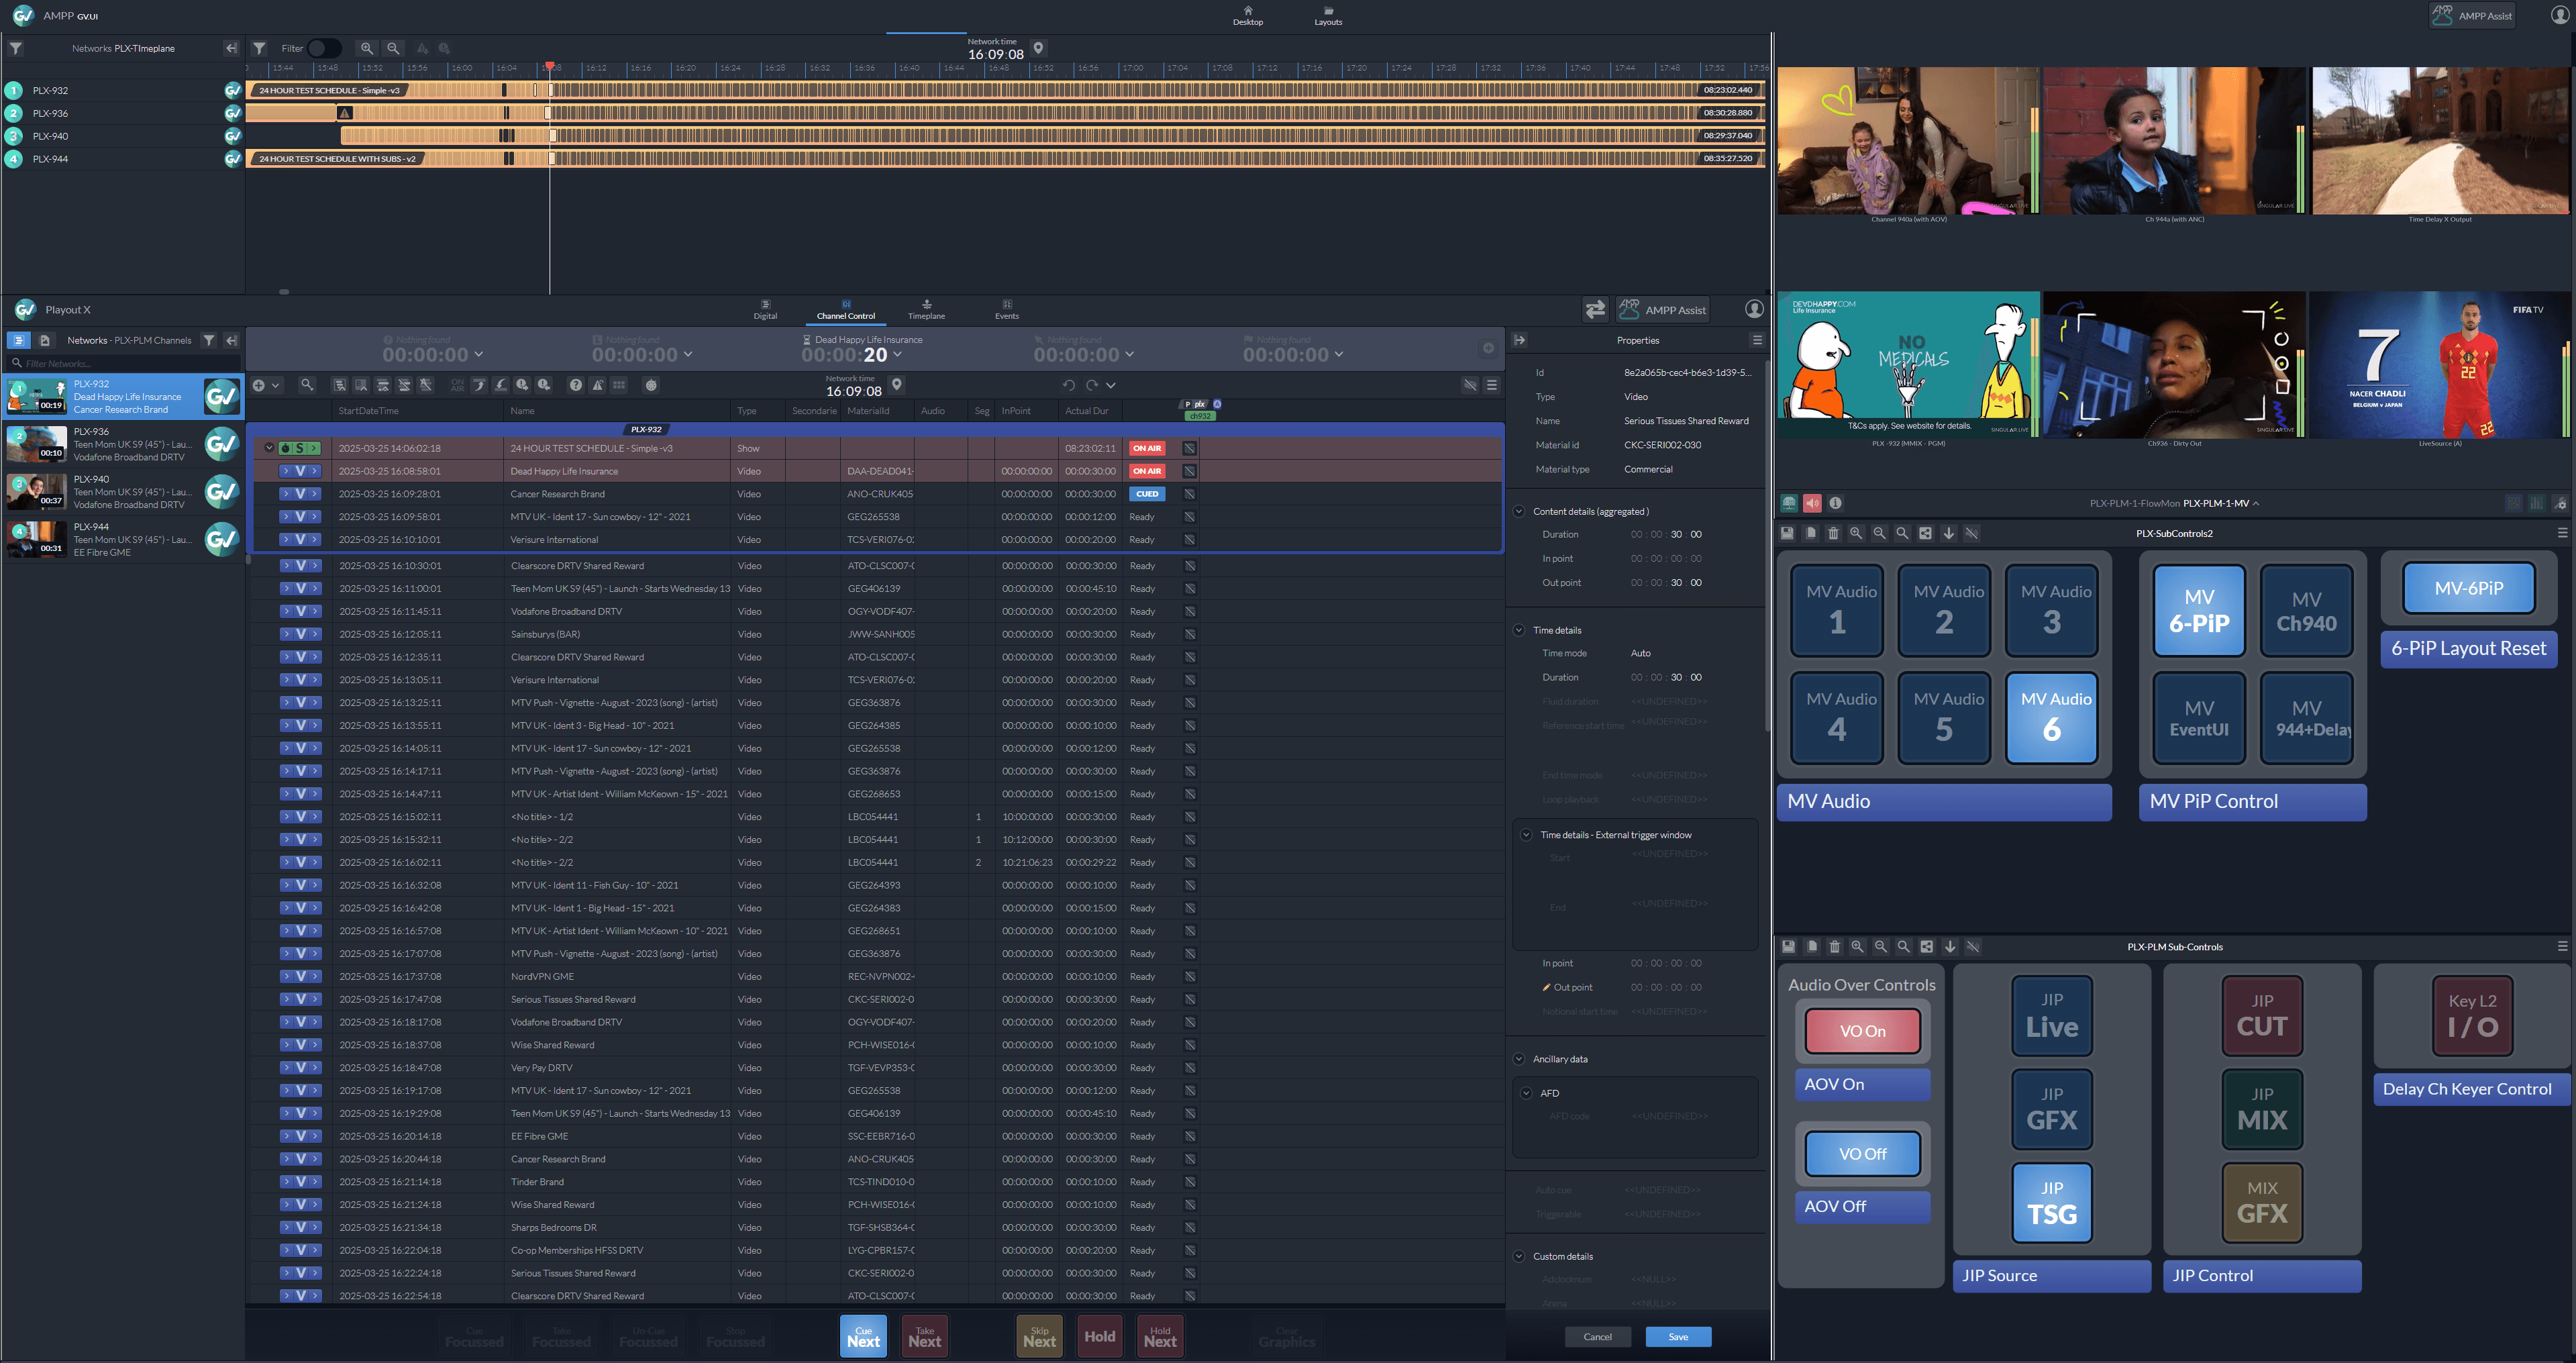Click the Skip Next button

pos(1039,1336)
